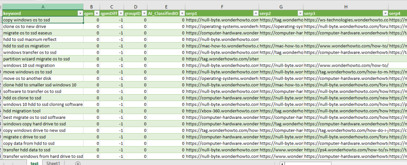Click the 'clone os to new drive' cell
Screen dimensions: 407x165
click(x=43, y=26)
